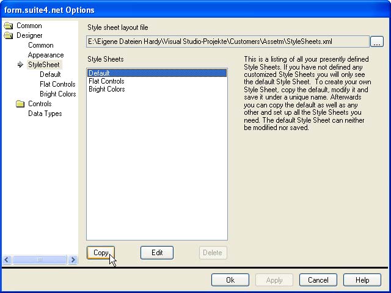This screenshot has width=391, height=293.
Task: Click the arrow marker beside StyleSheet
Action: [20, 65]
